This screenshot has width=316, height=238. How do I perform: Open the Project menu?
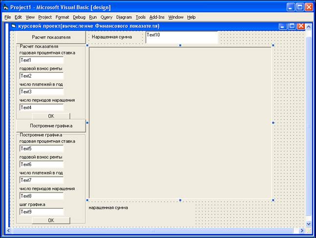click(45, 17)
